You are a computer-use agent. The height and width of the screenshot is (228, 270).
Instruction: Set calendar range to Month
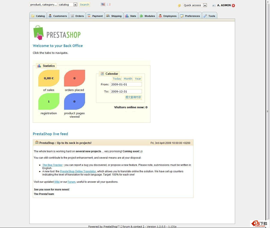coord(128,79)
